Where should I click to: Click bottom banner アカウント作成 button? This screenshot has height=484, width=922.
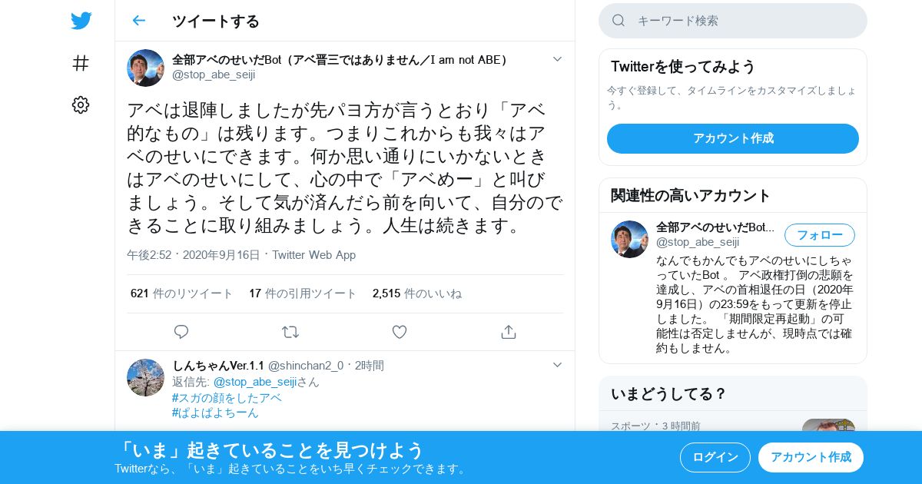click(811, 457)
